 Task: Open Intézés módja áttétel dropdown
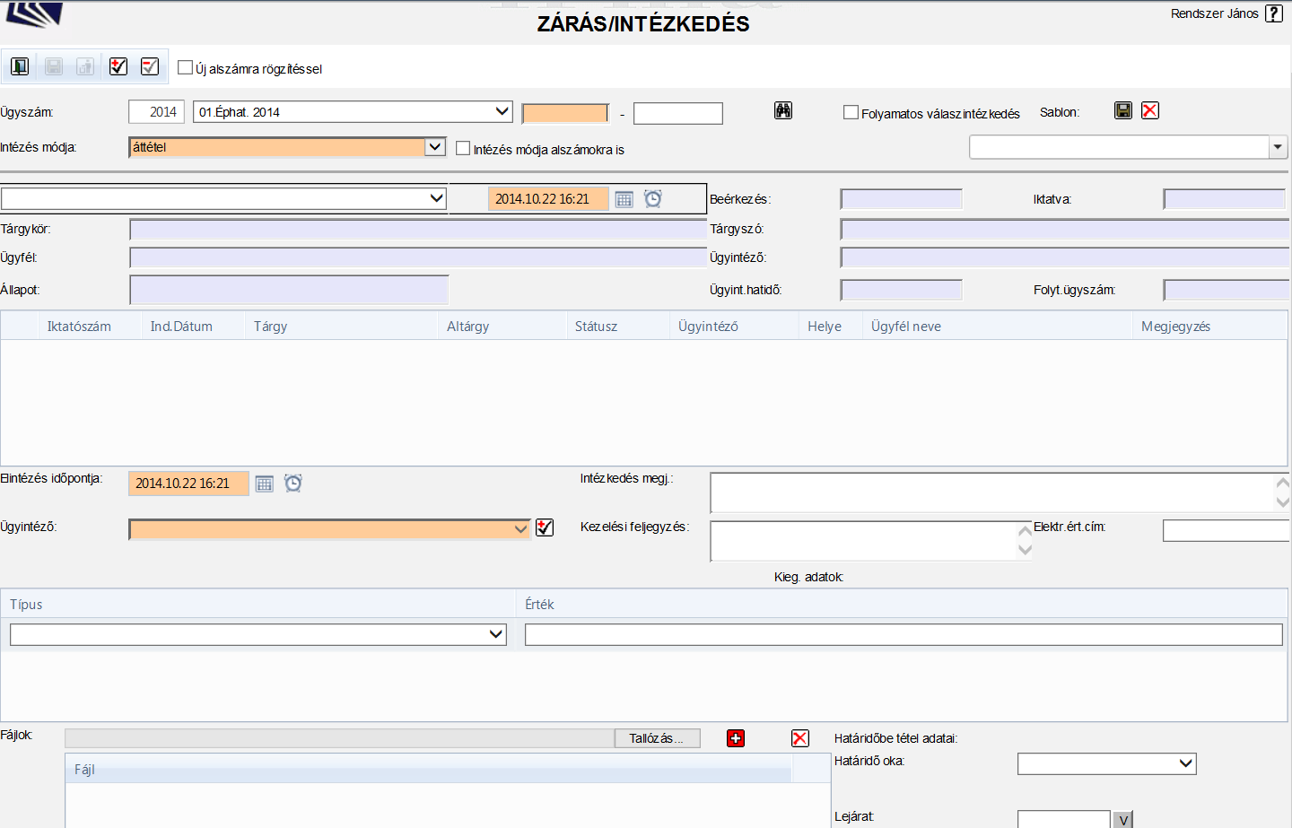click(x=435, y=147)
